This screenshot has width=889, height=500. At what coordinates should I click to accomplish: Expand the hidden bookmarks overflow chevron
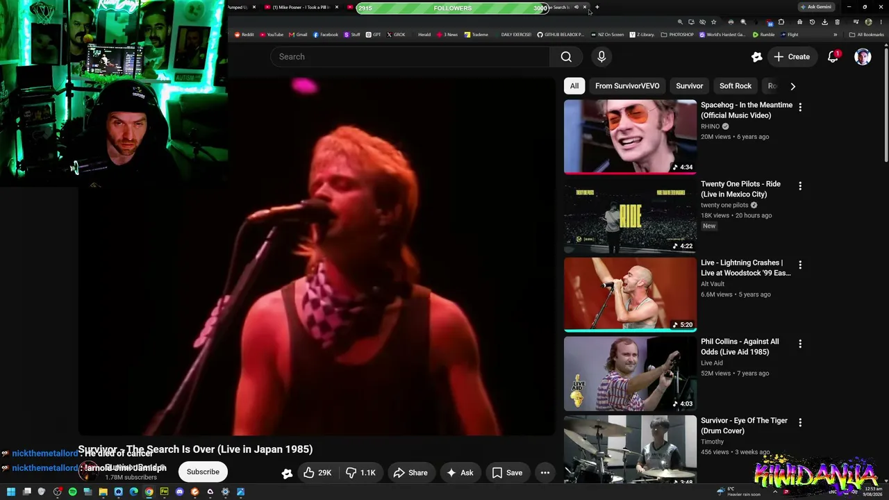(836, 35)
